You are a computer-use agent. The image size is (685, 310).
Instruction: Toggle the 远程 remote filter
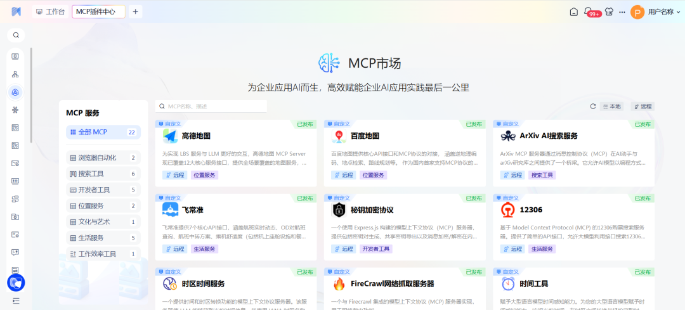pyautogui.click(x=643, y=107)
